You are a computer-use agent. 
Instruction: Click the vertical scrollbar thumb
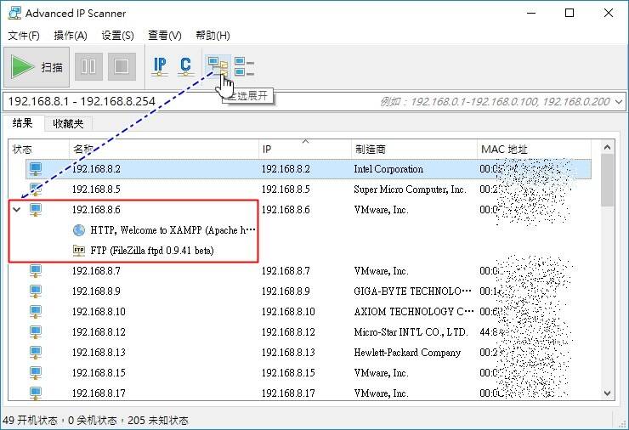[608, 180]
